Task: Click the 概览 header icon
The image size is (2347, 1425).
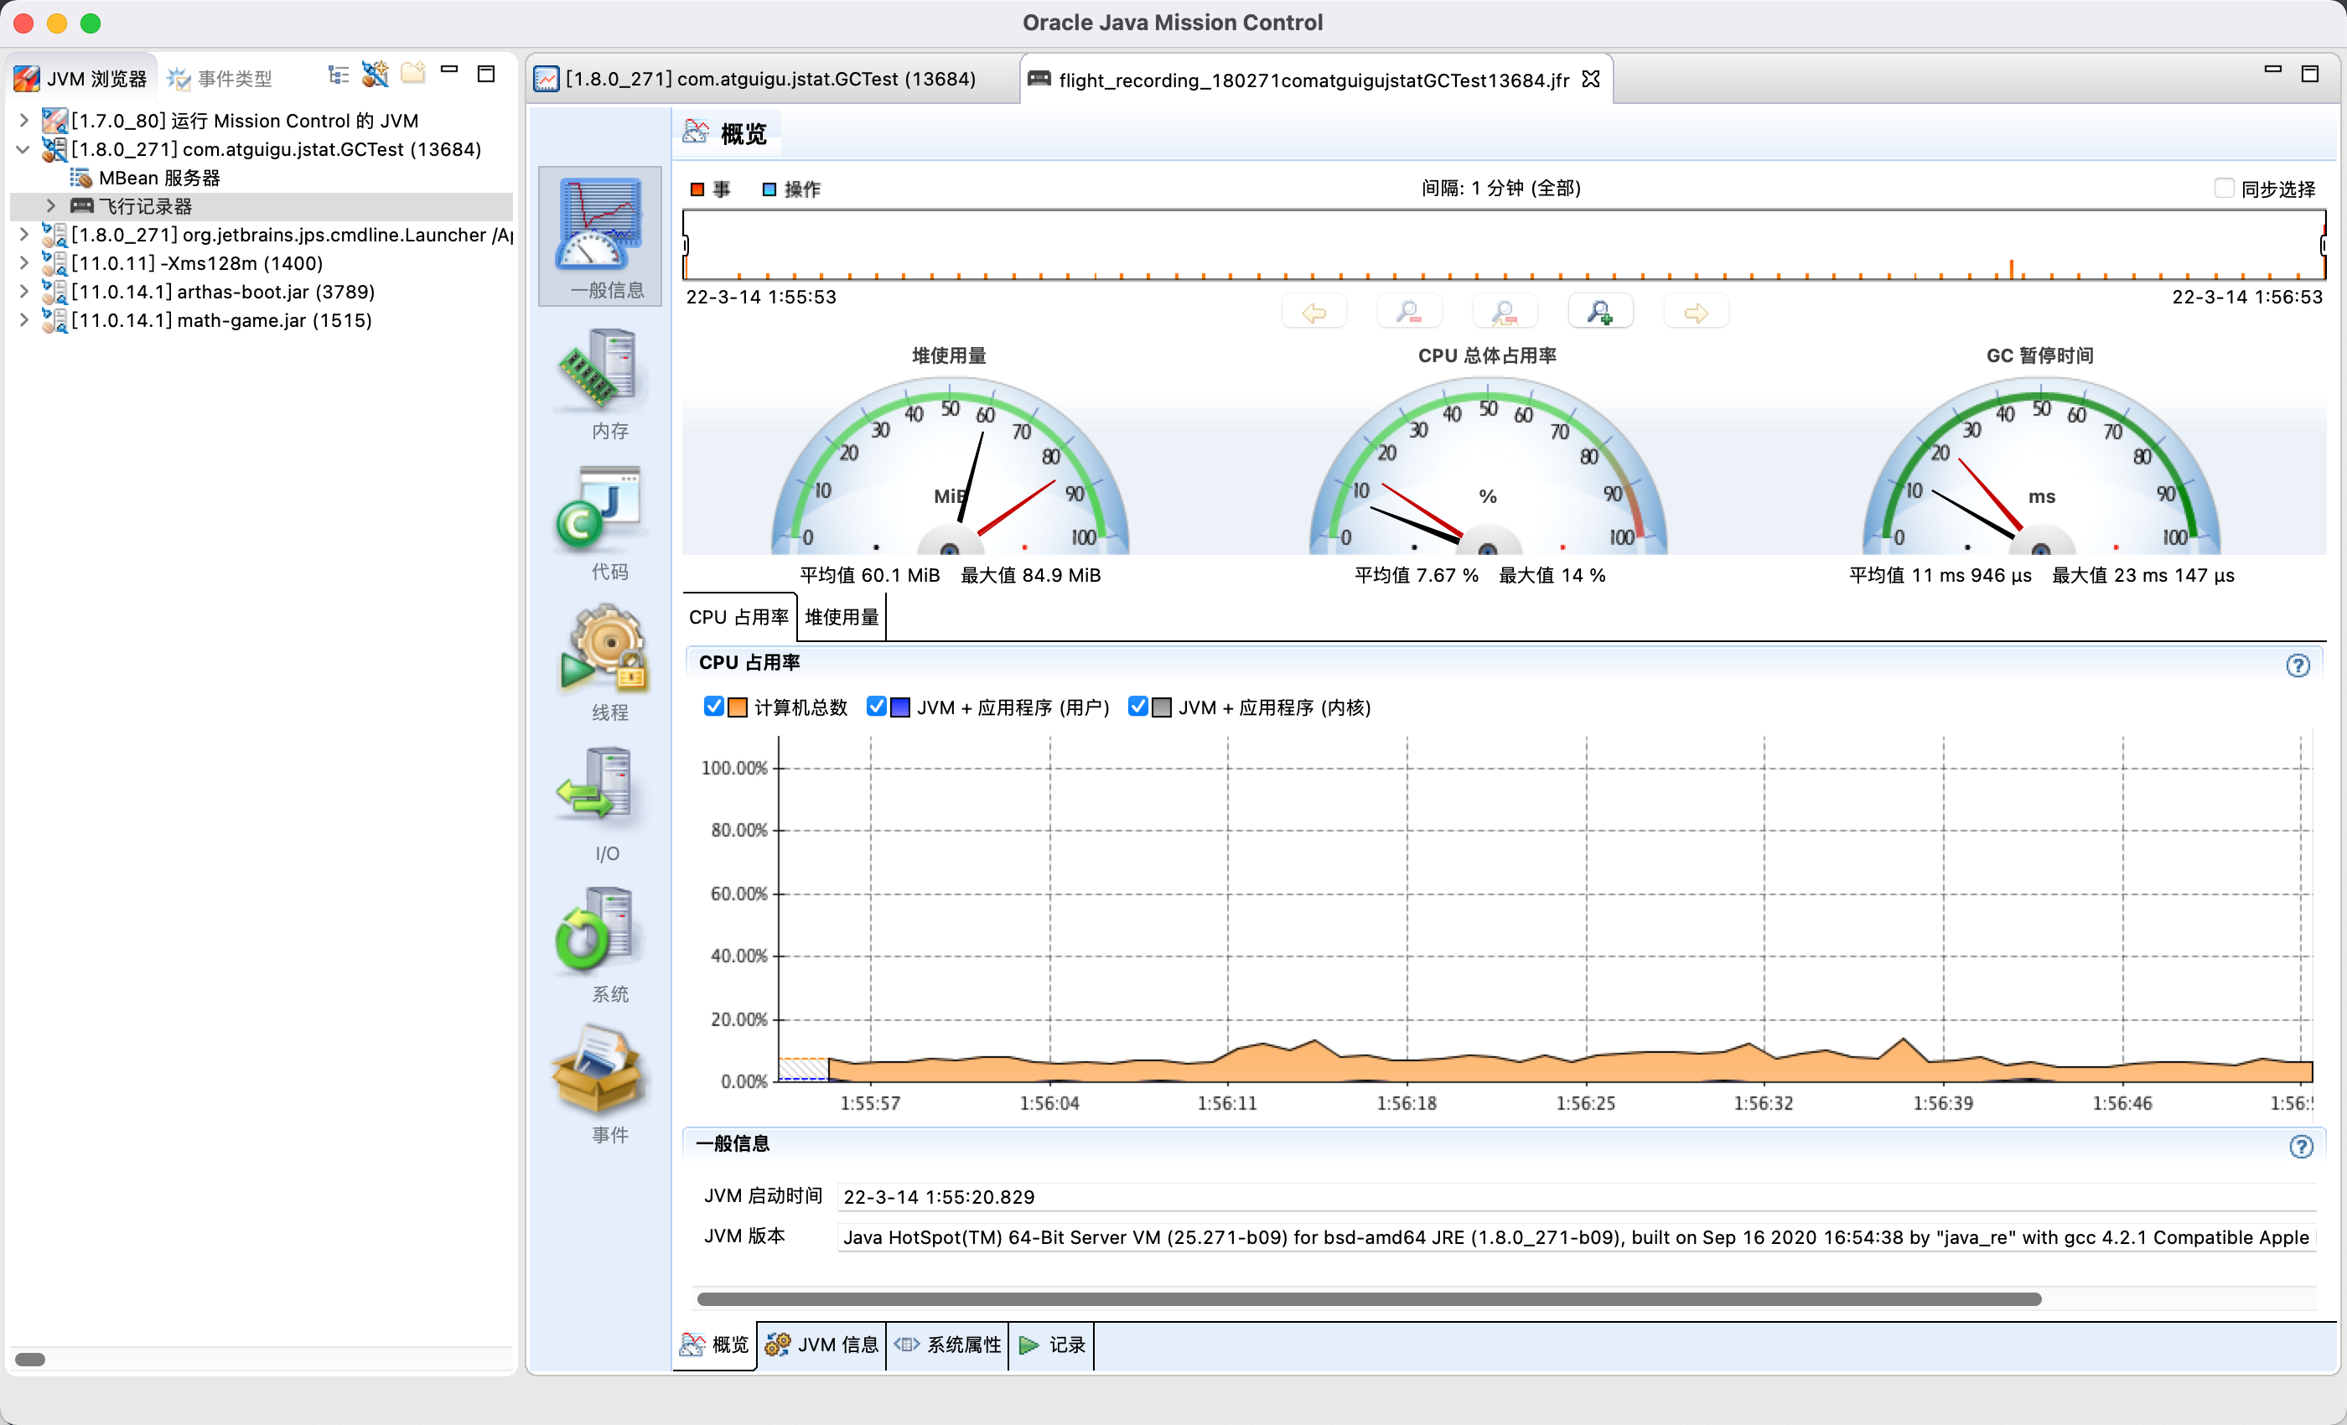Action: 697,132
